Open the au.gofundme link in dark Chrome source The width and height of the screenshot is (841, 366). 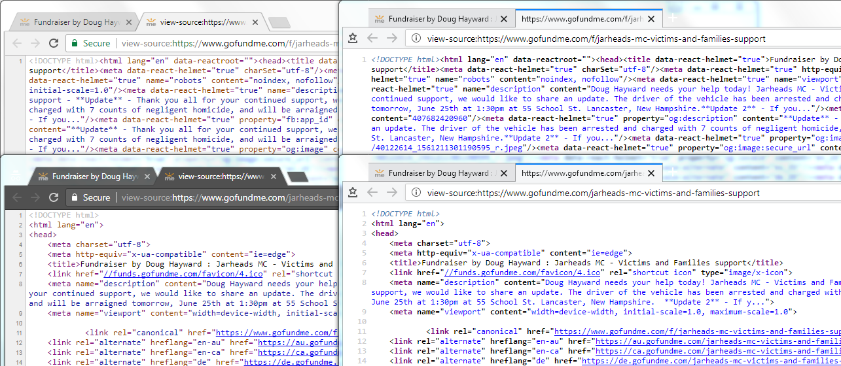pos(299,341)
